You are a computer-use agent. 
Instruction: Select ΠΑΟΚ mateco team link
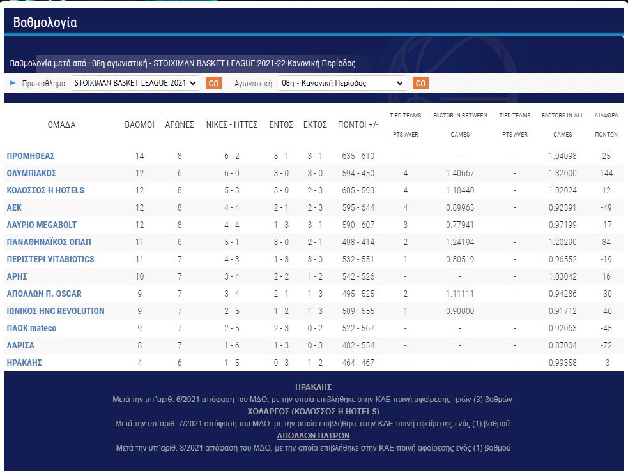[31, 328]
